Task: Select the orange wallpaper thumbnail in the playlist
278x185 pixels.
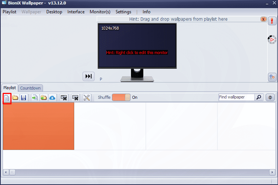Action: [39, 126]
